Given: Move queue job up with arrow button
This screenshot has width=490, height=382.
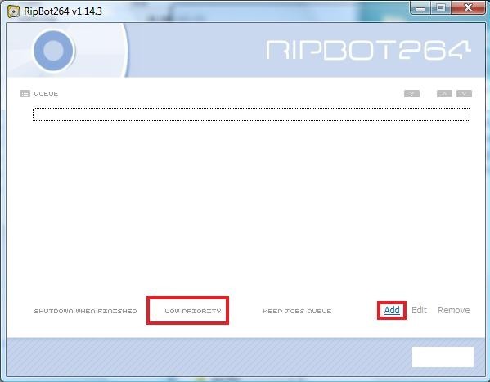Looking at the screenshot, I should pos(444,93).
